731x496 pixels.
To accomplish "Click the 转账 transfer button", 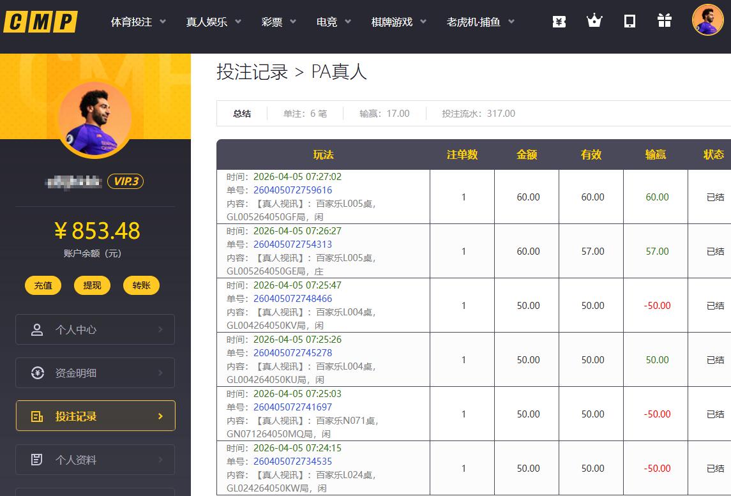I will 141,285.
